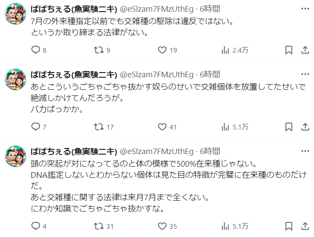
Task: Open the @eSlzam7FMzUthEg handle on second tweet
Action: coord(156,75)
